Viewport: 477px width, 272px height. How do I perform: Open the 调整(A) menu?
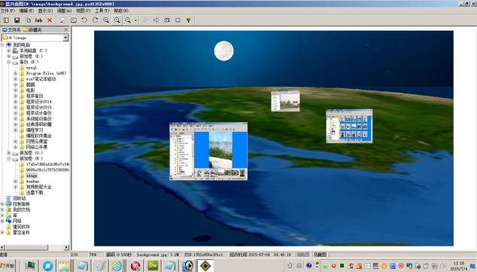[x=64, y=11]
